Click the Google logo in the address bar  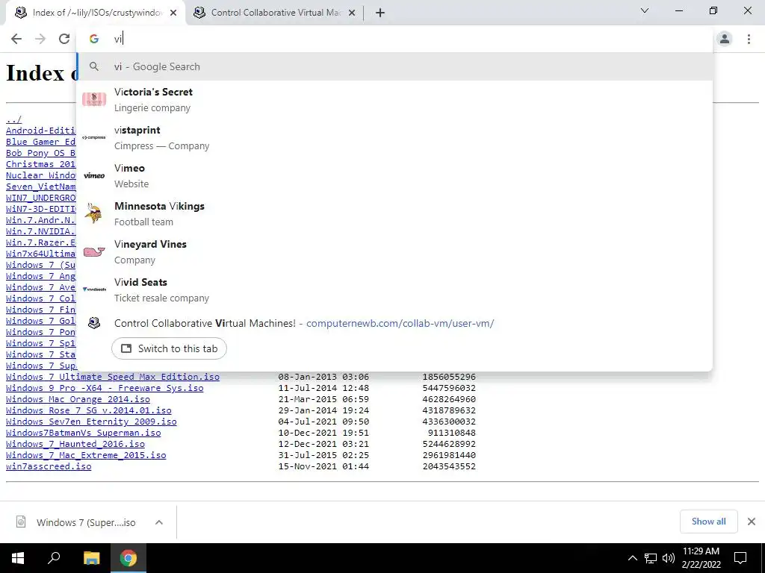coord(93,39)
